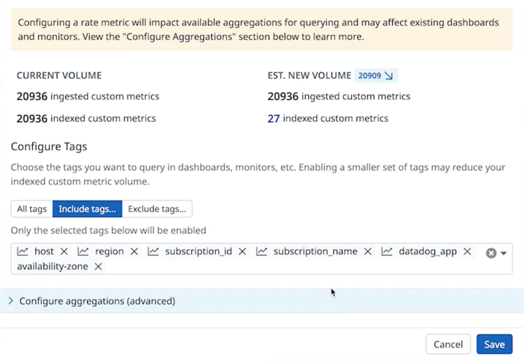The width and height of the screenshot is (524, 362).
Task: Remove the subscription_id tag
Action: point(242,252)
